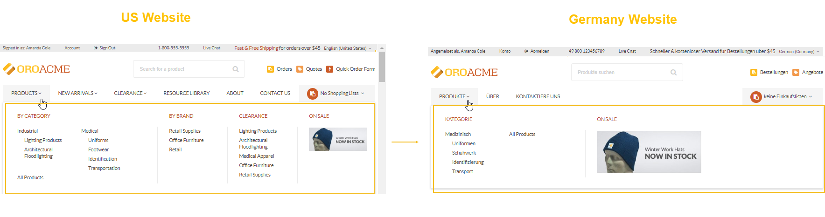Open German (Germany) language dropdown
825x217 pixels.
pos(799,52)
